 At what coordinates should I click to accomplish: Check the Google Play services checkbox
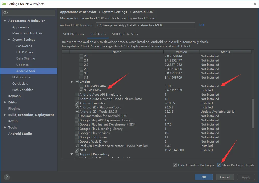coord(77,133)
